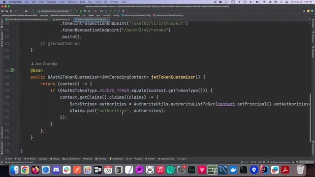Open the run configuration dropdown (MessagesResourceApplication)

click(x=55, y=11)
